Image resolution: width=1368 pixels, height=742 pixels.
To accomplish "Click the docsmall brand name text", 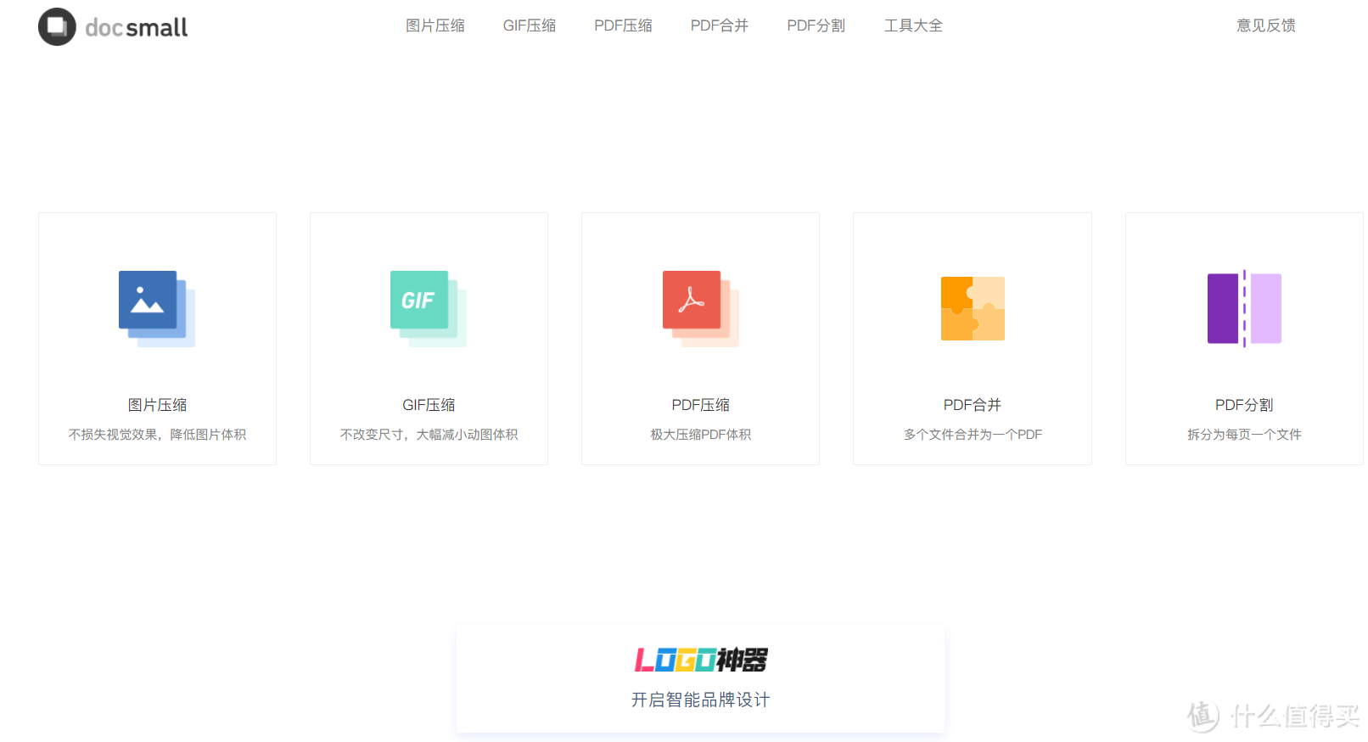I will click(137, 28).
